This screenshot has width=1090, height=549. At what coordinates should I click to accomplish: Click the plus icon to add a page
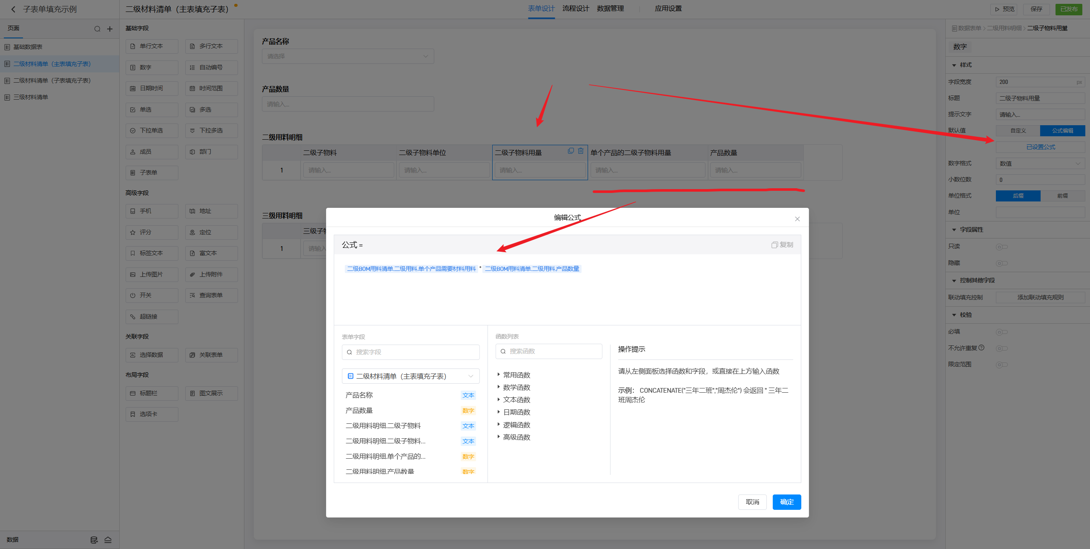pyautogui.click(x=110, y=29)
